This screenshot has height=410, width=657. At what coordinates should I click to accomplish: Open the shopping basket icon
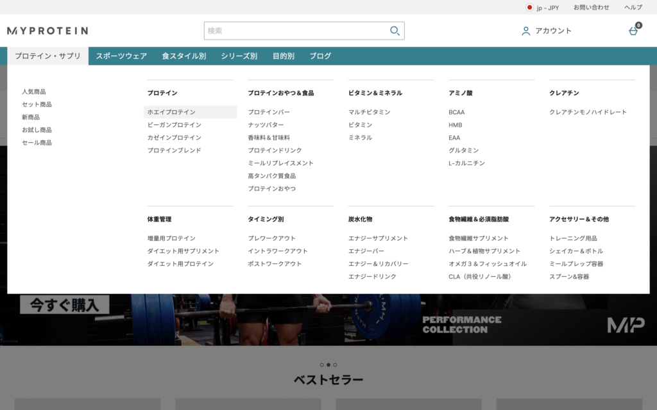(633, 31)
